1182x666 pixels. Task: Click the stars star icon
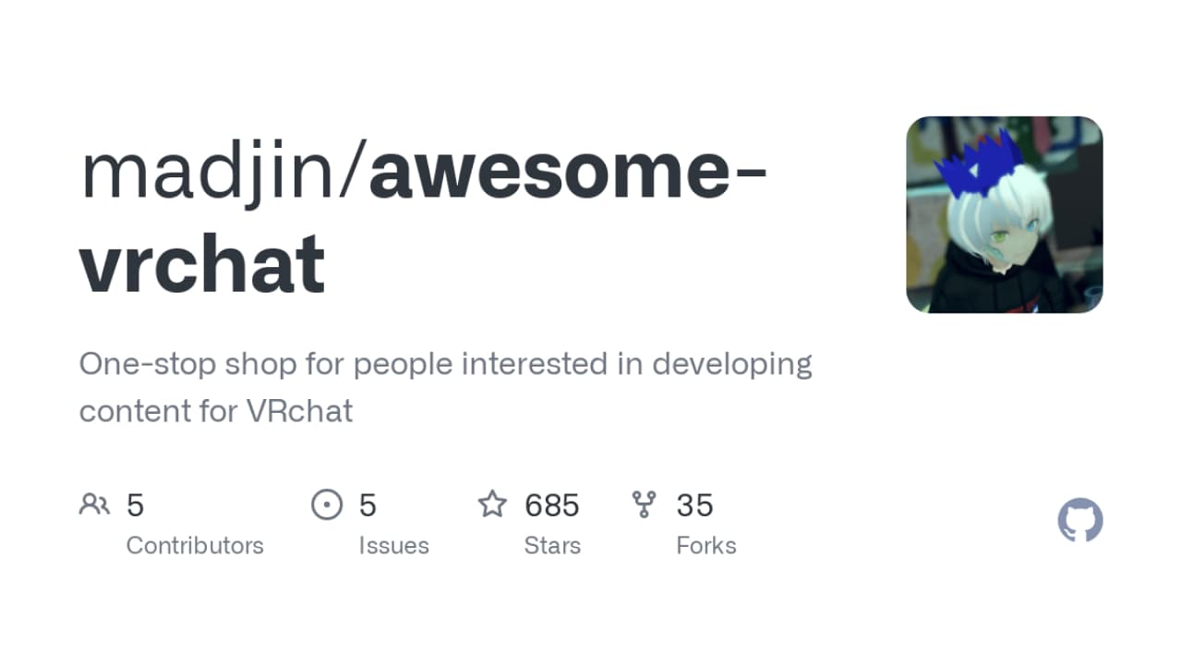(492, 504)
